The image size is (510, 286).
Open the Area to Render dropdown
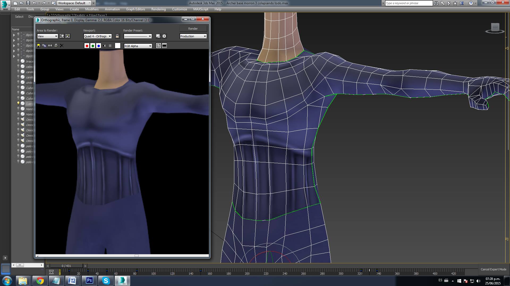[x=48, y=36]
